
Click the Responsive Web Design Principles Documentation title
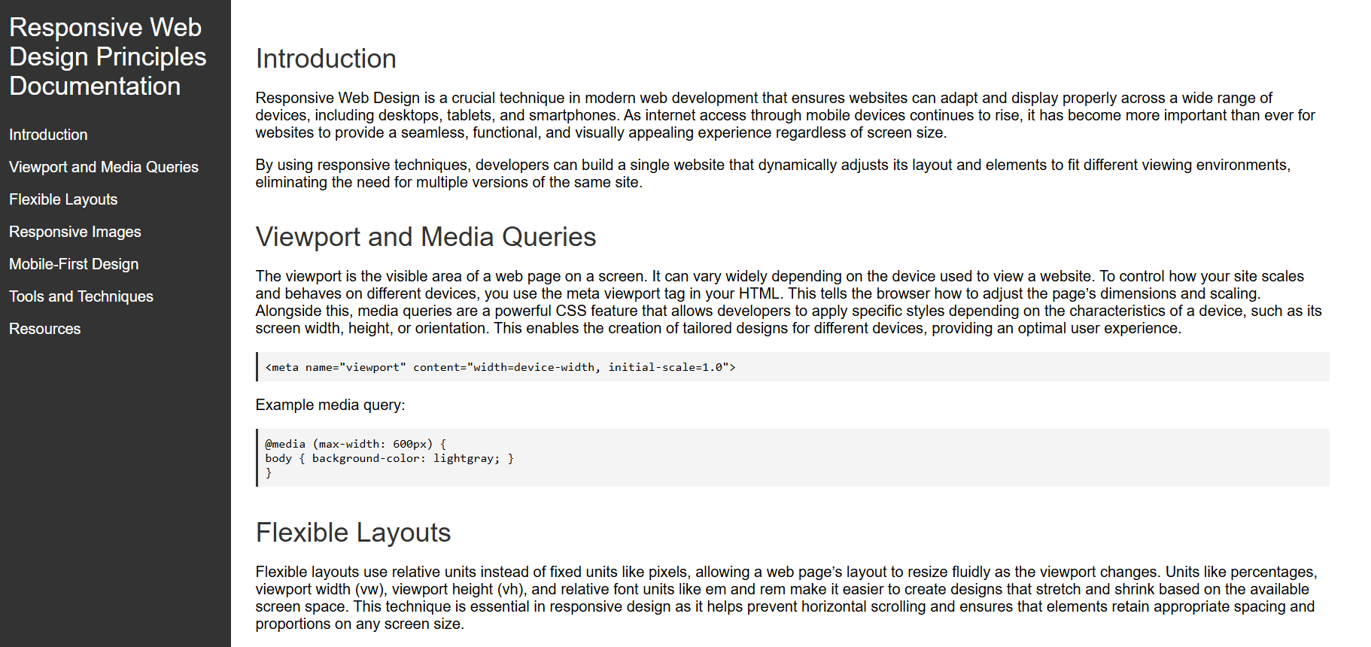(x=108, y=57)
